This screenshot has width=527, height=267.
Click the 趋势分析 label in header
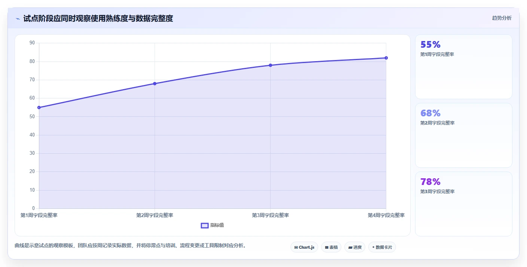pos(502,18)
